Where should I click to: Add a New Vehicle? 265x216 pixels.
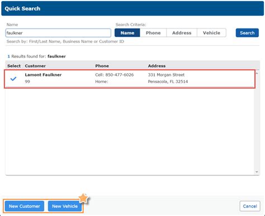(65, 206)
